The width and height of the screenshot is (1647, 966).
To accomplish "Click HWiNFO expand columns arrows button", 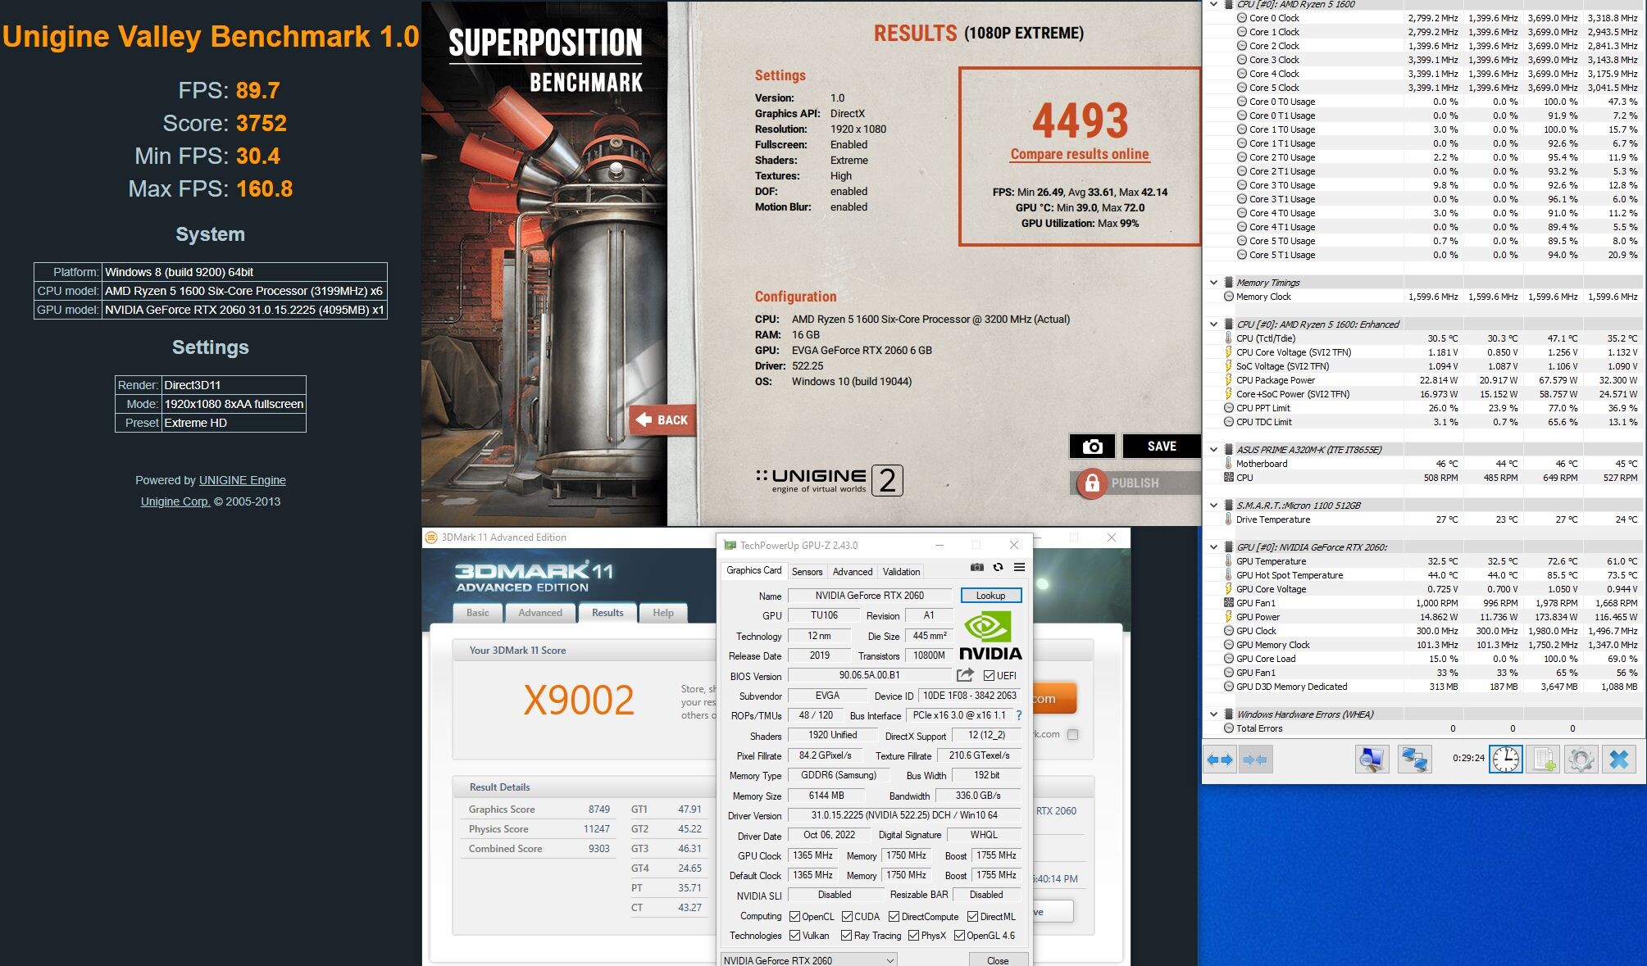I will point(1220,760).
